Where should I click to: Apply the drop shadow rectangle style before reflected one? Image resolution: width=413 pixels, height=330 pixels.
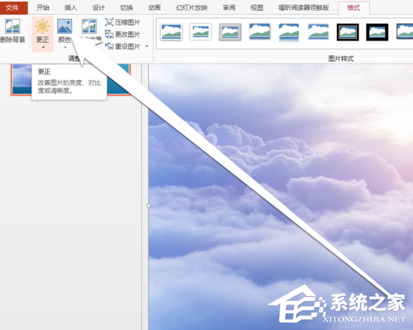259,32
